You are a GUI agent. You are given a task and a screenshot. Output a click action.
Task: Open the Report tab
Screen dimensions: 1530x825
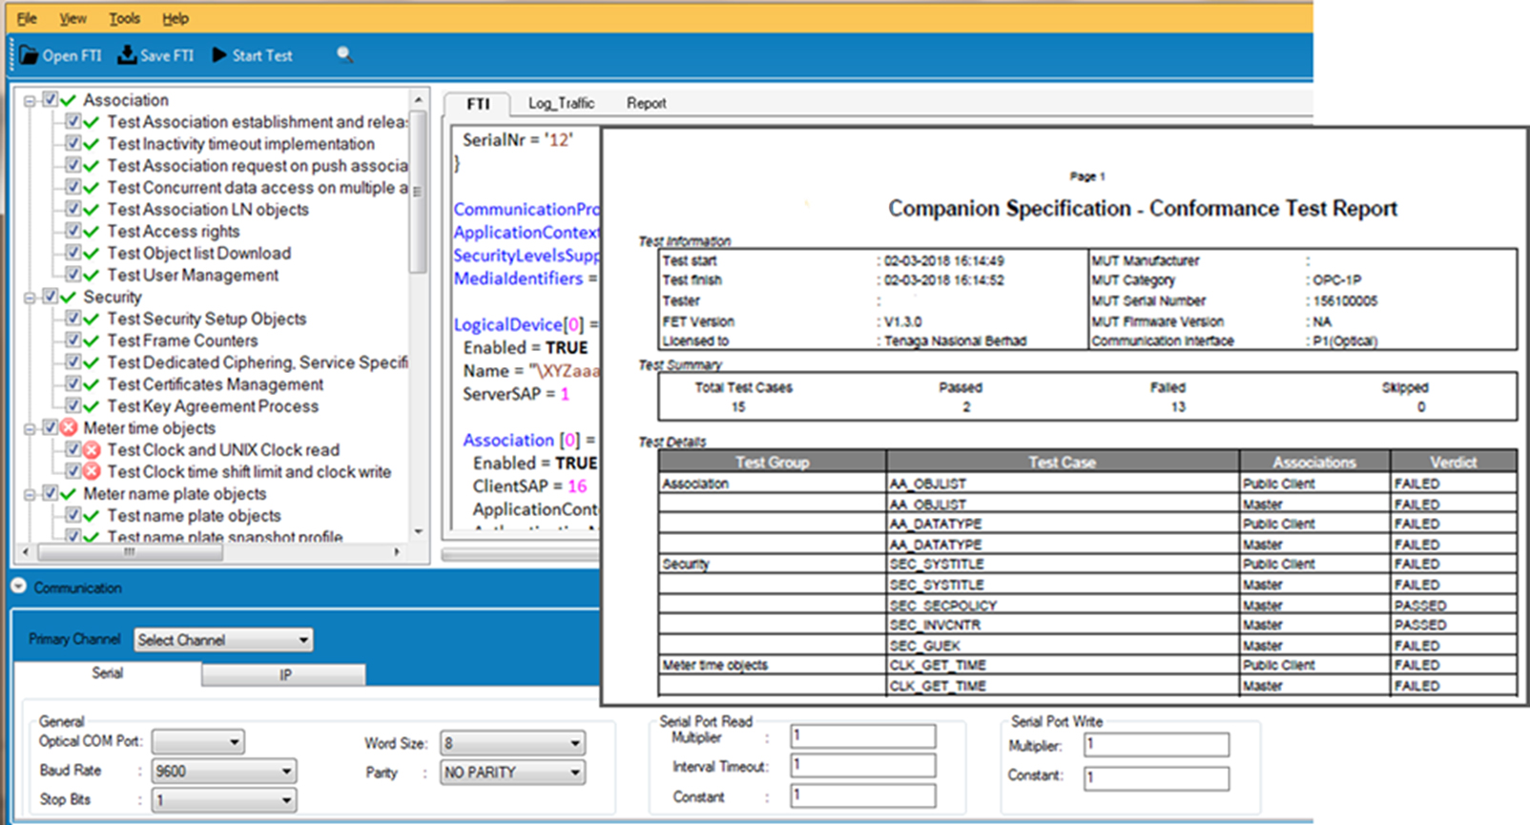(646, 103)
